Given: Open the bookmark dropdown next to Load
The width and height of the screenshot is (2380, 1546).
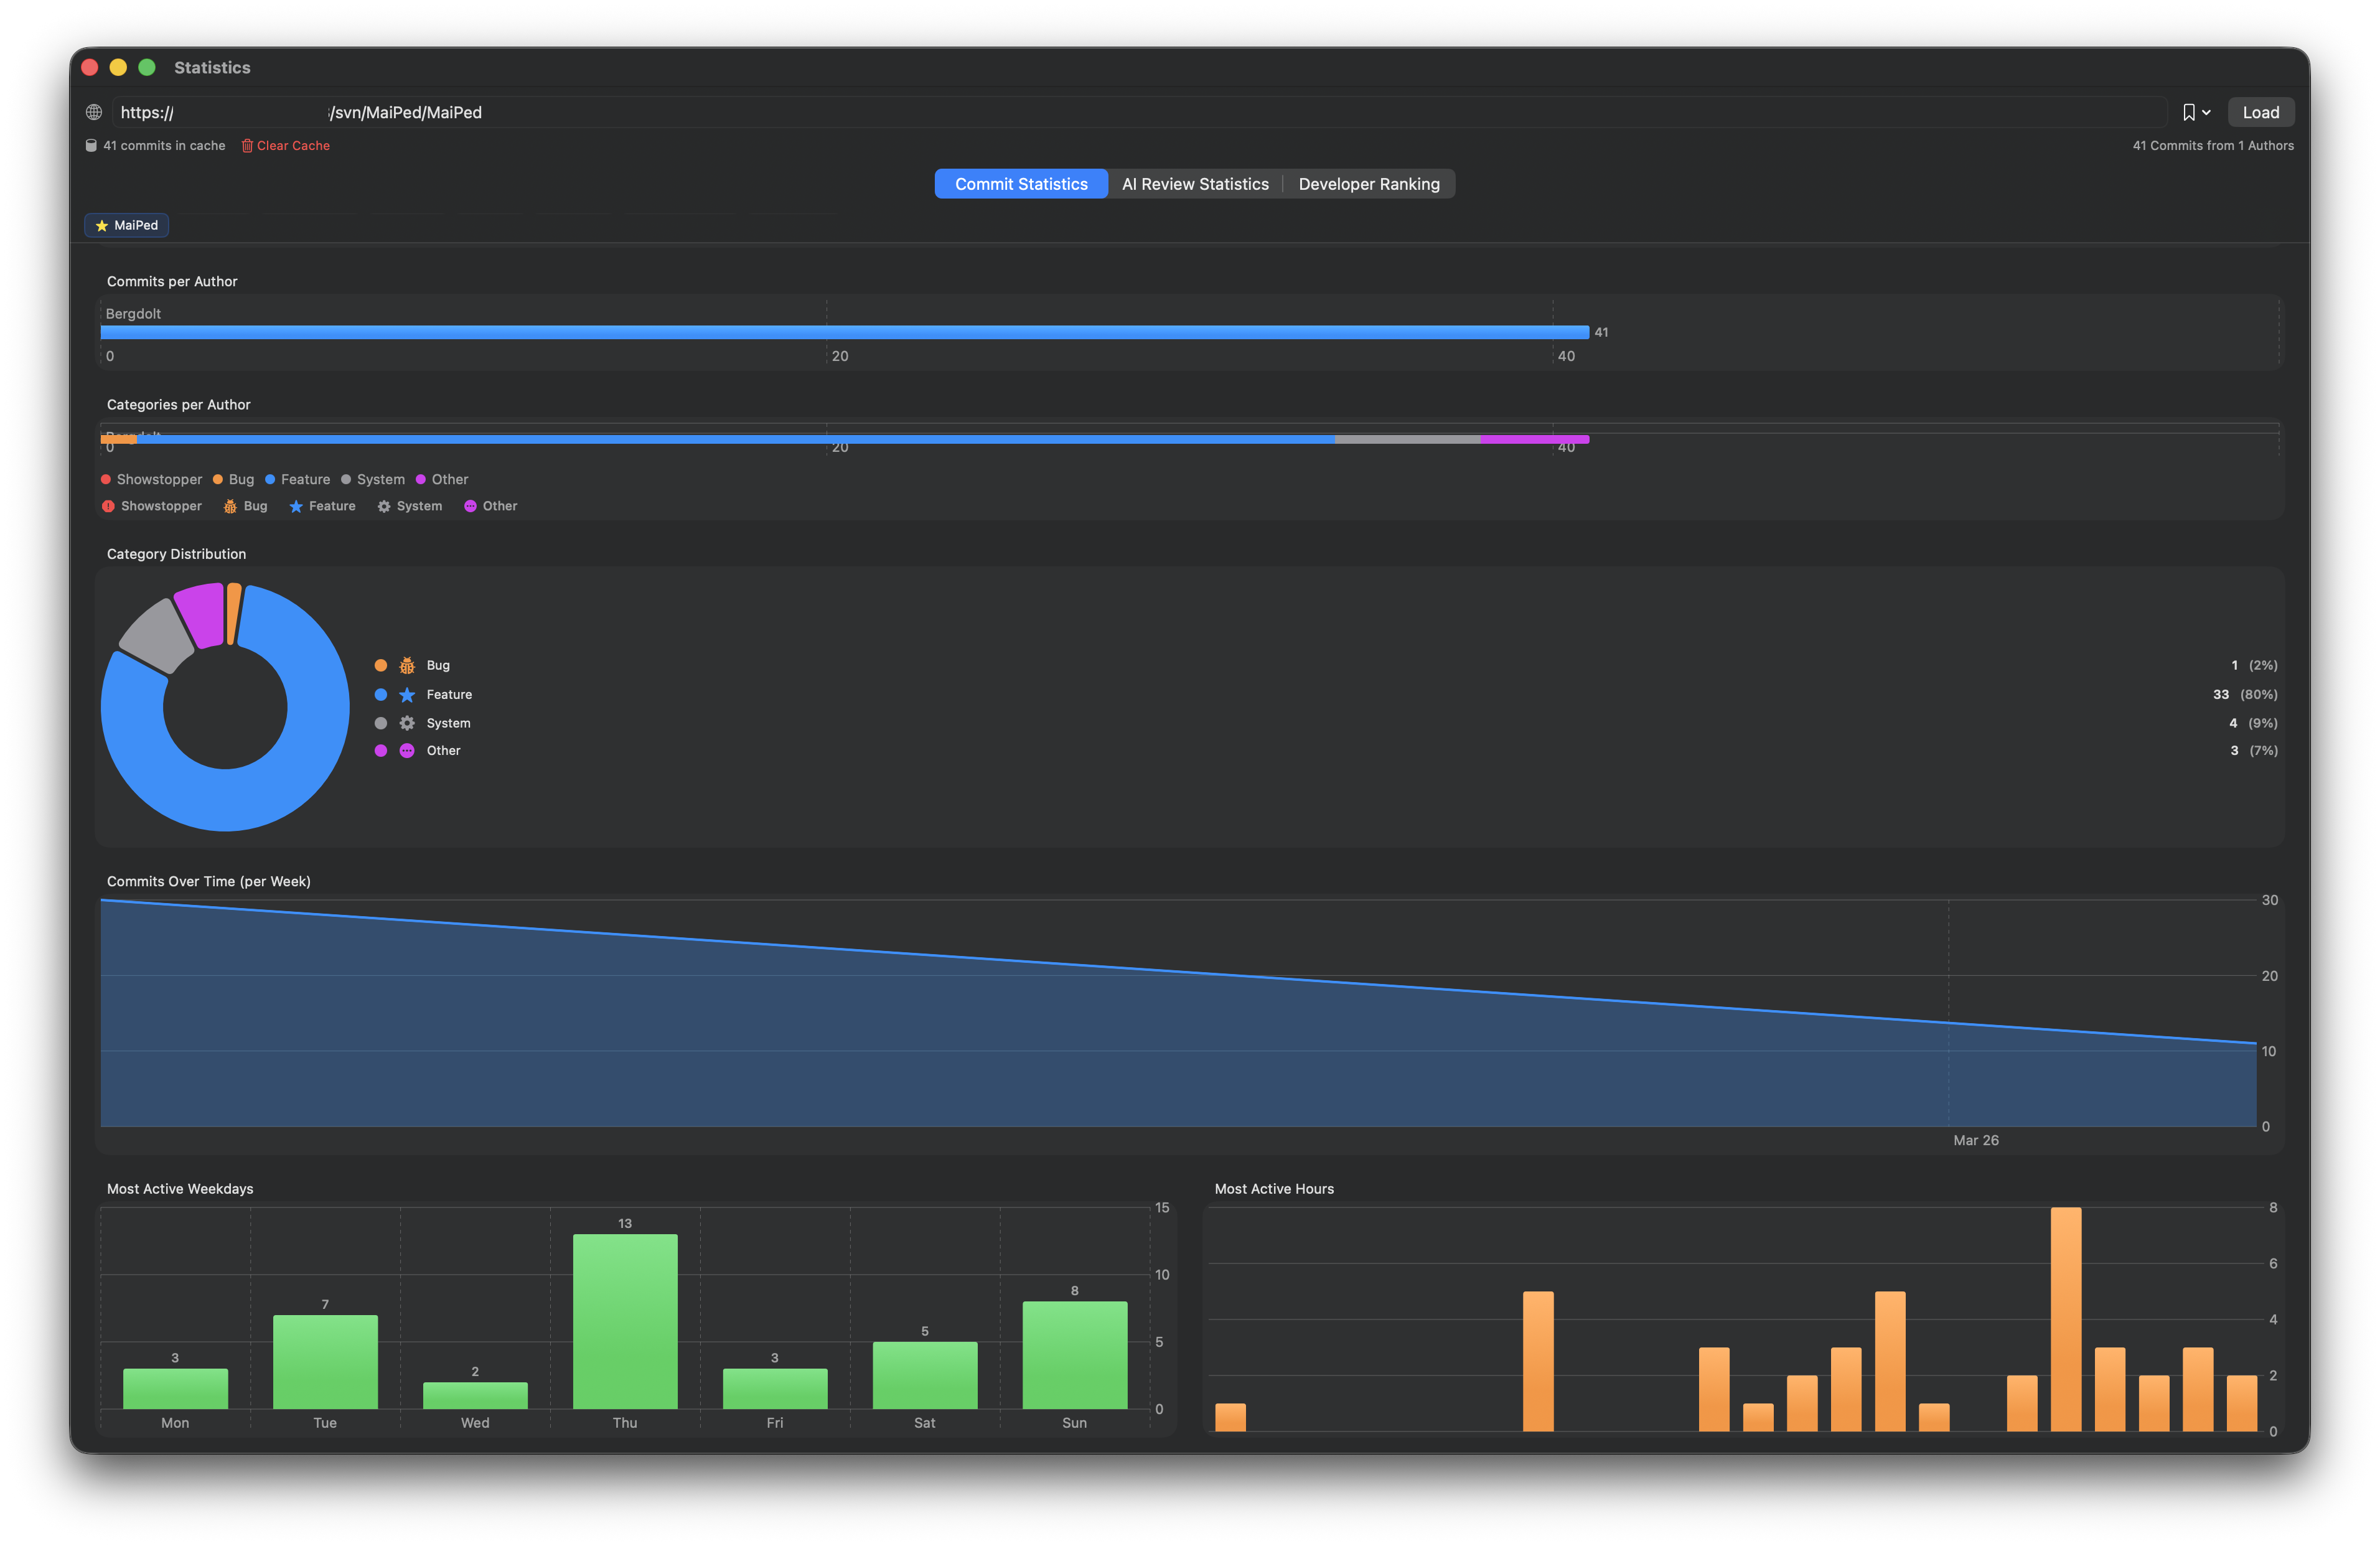Looking at the screenshot, I should click(x=2196, y=112).
